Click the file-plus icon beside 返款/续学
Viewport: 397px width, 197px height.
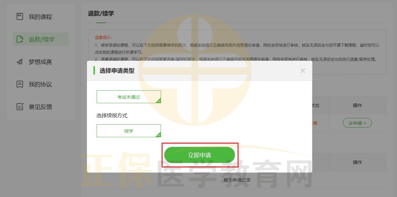20,39
